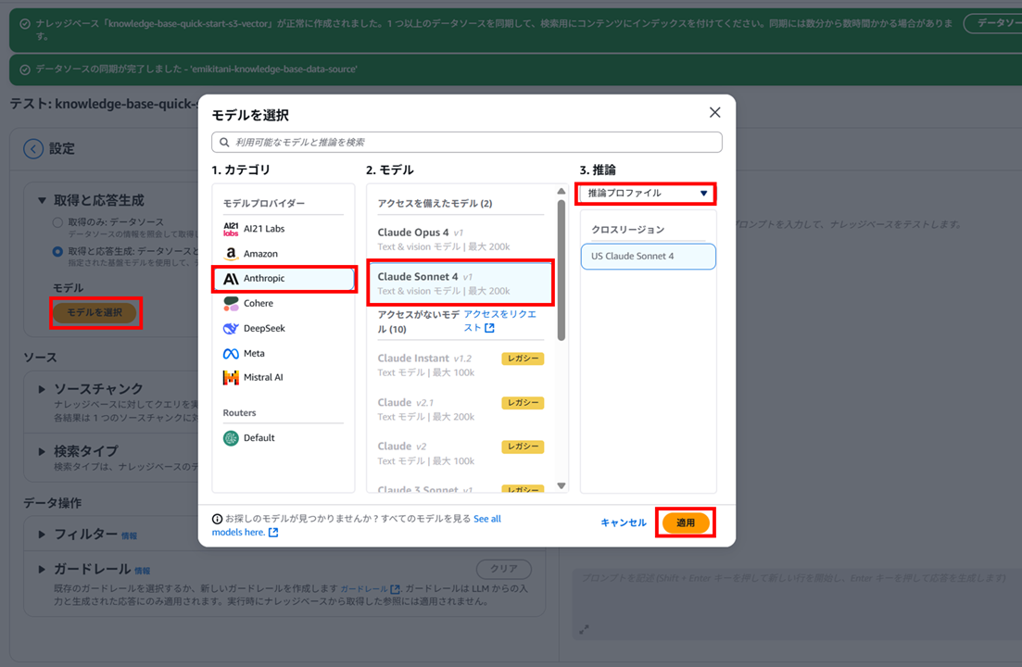This screenshot has width=1022, height=667.
Task: Click the Default router icon
Action: pyautogui.click(x=231, y=437)
